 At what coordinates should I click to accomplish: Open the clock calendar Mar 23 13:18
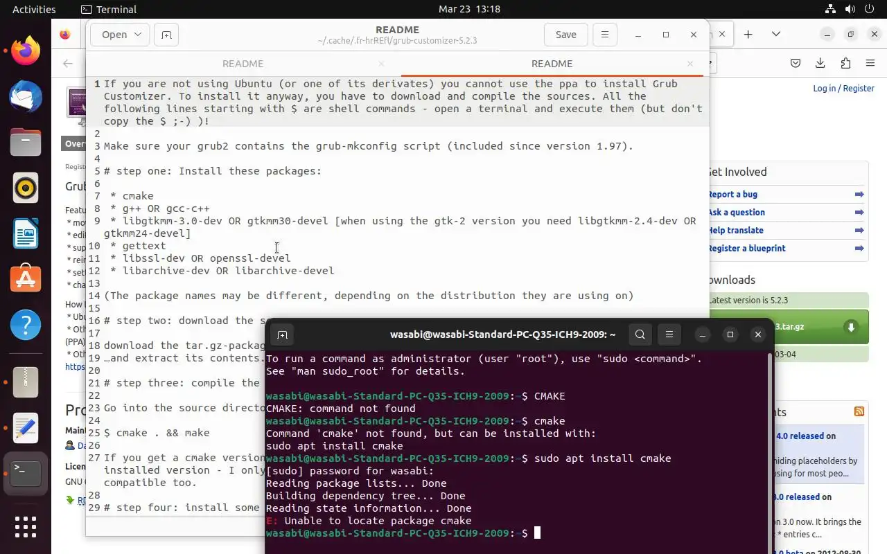(x=469, y=9)
